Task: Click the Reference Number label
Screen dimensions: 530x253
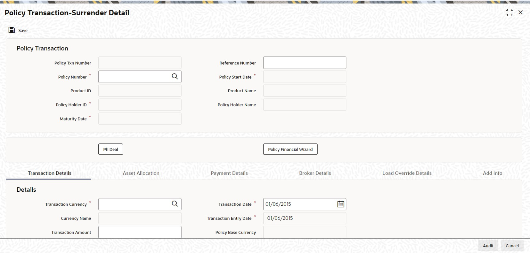Action: pos(238,63)
